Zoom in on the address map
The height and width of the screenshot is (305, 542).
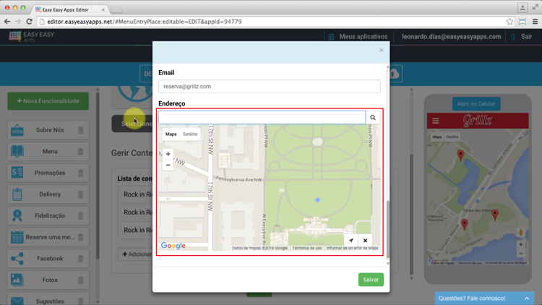tap(168, 154)
